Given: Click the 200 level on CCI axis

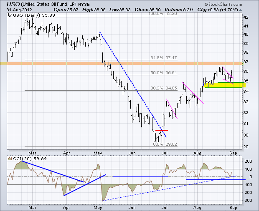Looking at the screenshot, I should coord(248,161).
